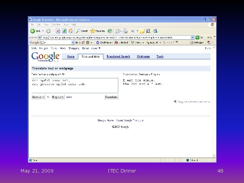Screen dimensions: 244x183
Task: Click the Shopping link in top navigation
Action: click(74, 48)
